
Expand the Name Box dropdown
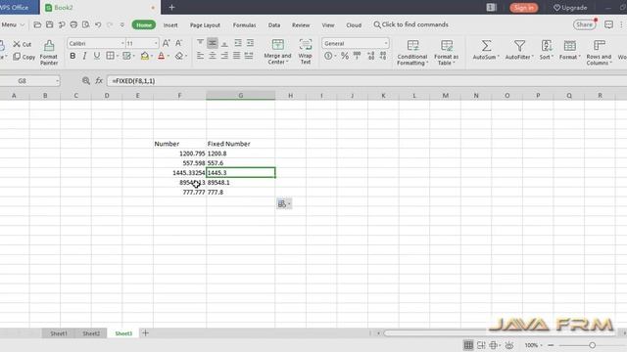click(57, 81)
